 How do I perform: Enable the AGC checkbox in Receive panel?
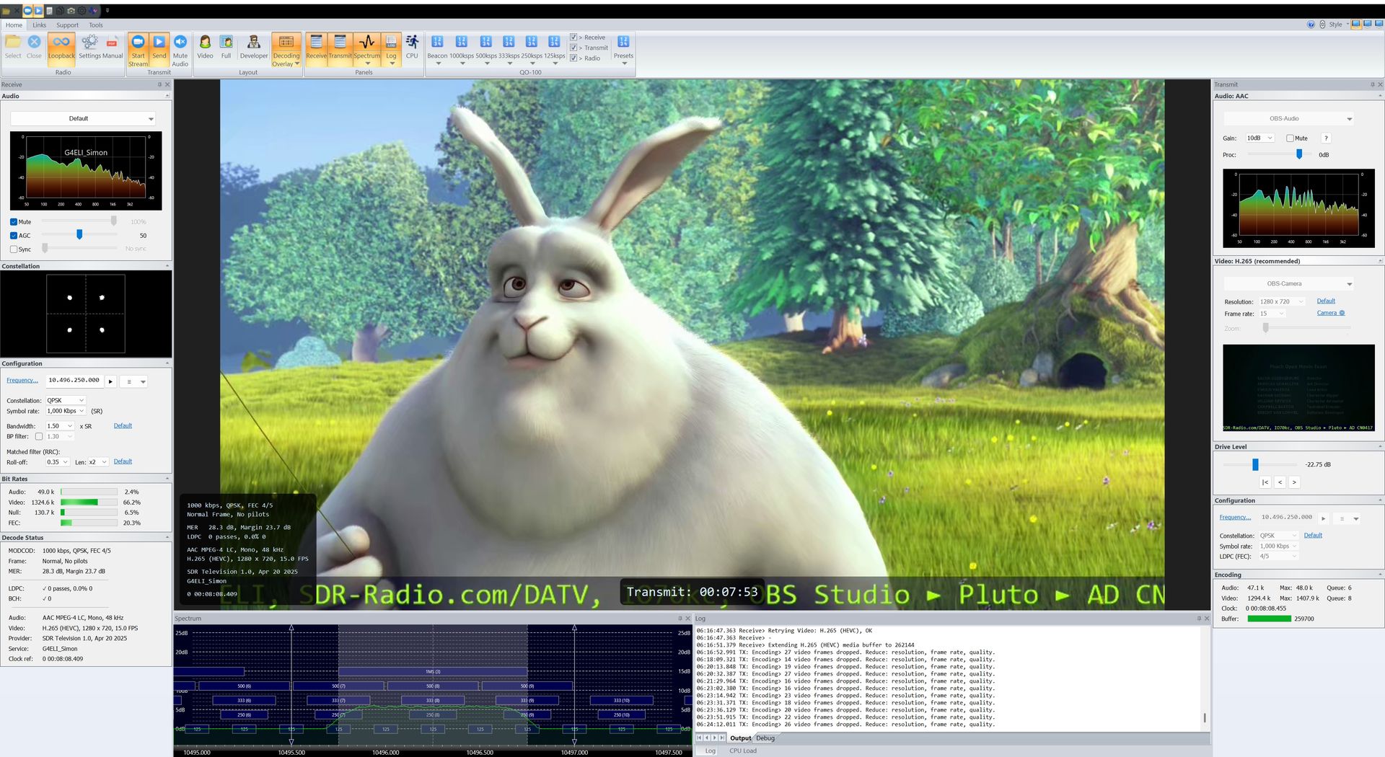(13, 235)
